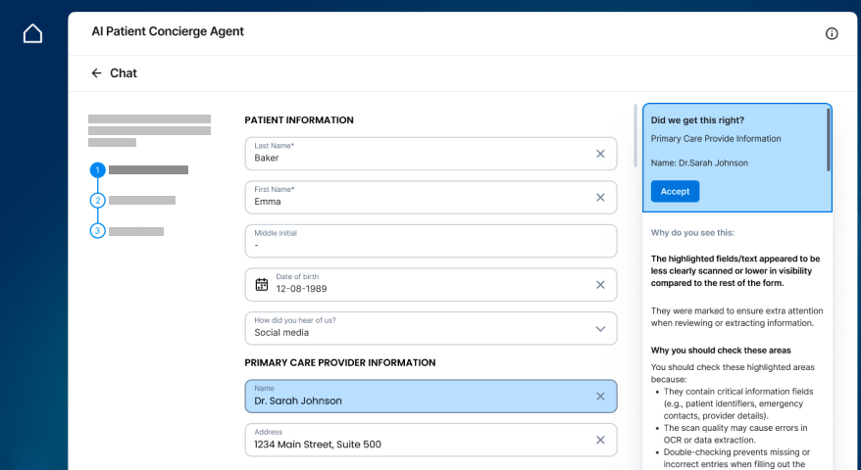Click the 'Did we get this right?' heading

[697, 120]
